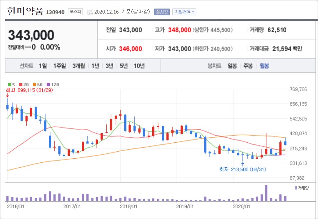Click the 769,766 y-axis price label

pyautogui.click(x=298, y=90)
